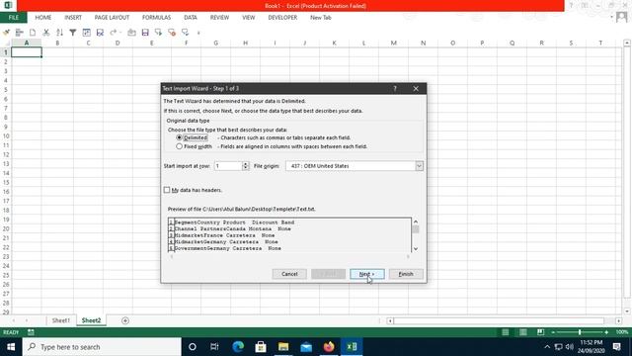Select the Sheet2 worksheet tab
Image resolution: width=632 pixels, height=356 pixels.
coord(91,320)
